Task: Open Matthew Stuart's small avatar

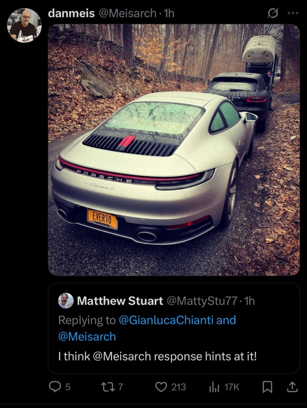Action: pyautogui.click(x=66, y=301)
